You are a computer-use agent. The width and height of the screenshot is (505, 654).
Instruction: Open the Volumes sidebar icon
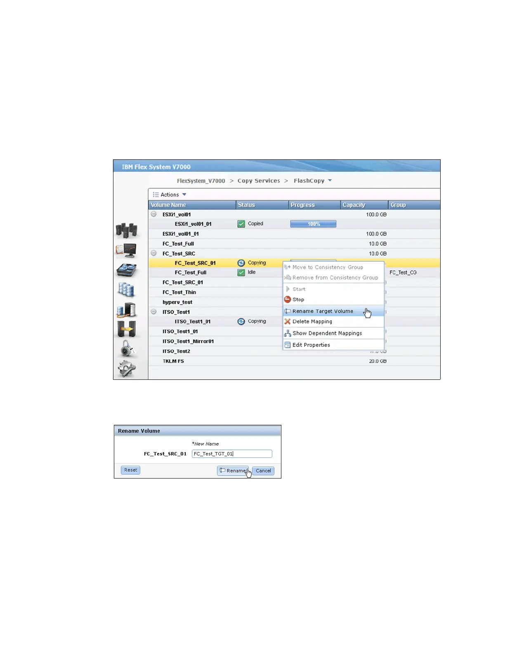click(x=126, y=290)
